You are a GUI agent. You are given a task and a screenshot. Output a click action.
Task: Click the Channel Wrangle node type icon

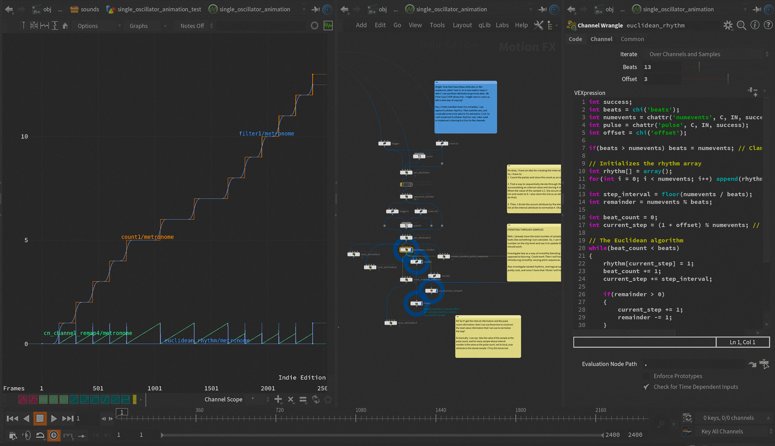point(571,25)
